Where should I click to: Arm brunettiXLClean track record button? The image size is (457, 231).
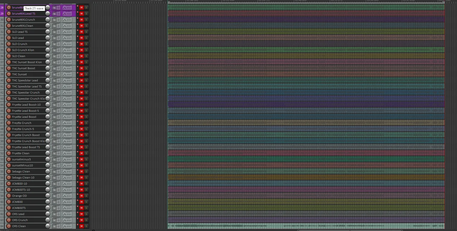pyautogui.click(x=9, y=26)
